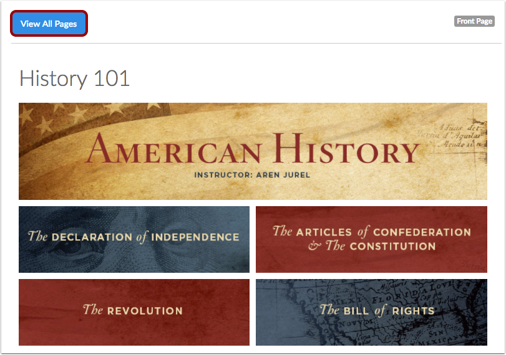Click the word Rights on the map tile
Screen dimensions: 506x355
tap(413, 311)
